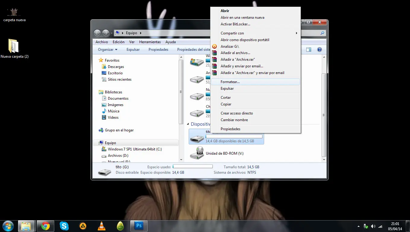Image resolution: width=410 pixels, height=232 pixels.
Task: Choose Expulsar in the context menu
Action: (x=255, y=89)
